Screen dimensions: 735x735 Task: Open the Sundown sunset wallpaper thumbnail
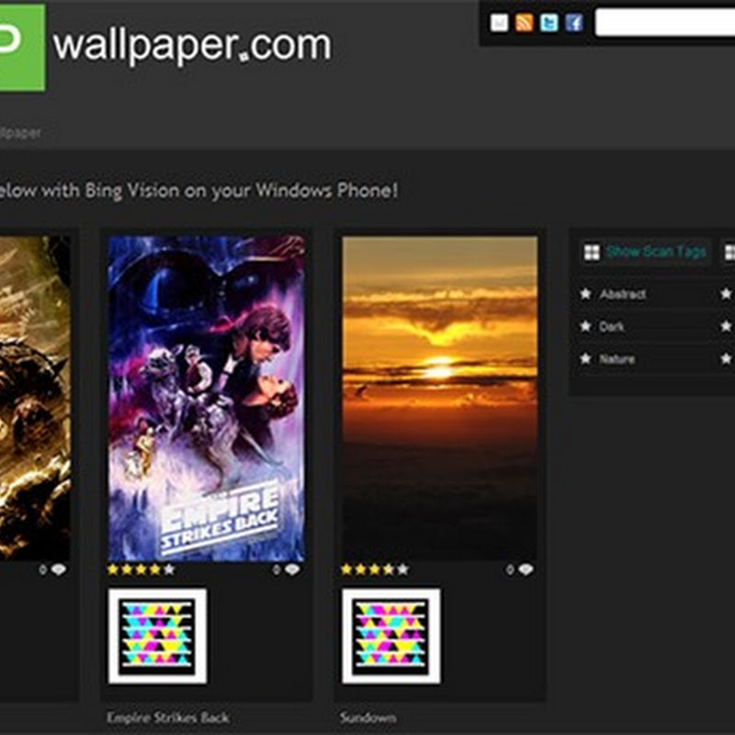[440, 399]
